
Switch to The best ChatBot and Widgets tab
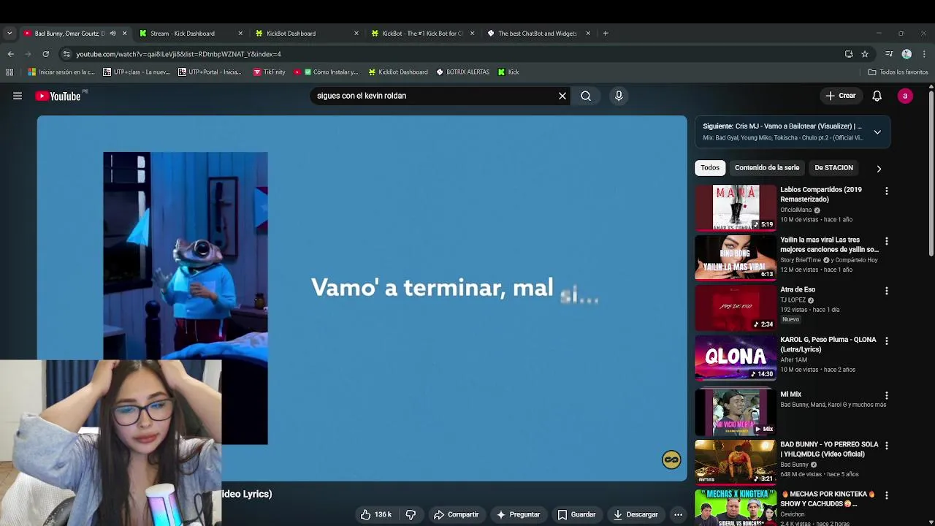tap(537, 33)
